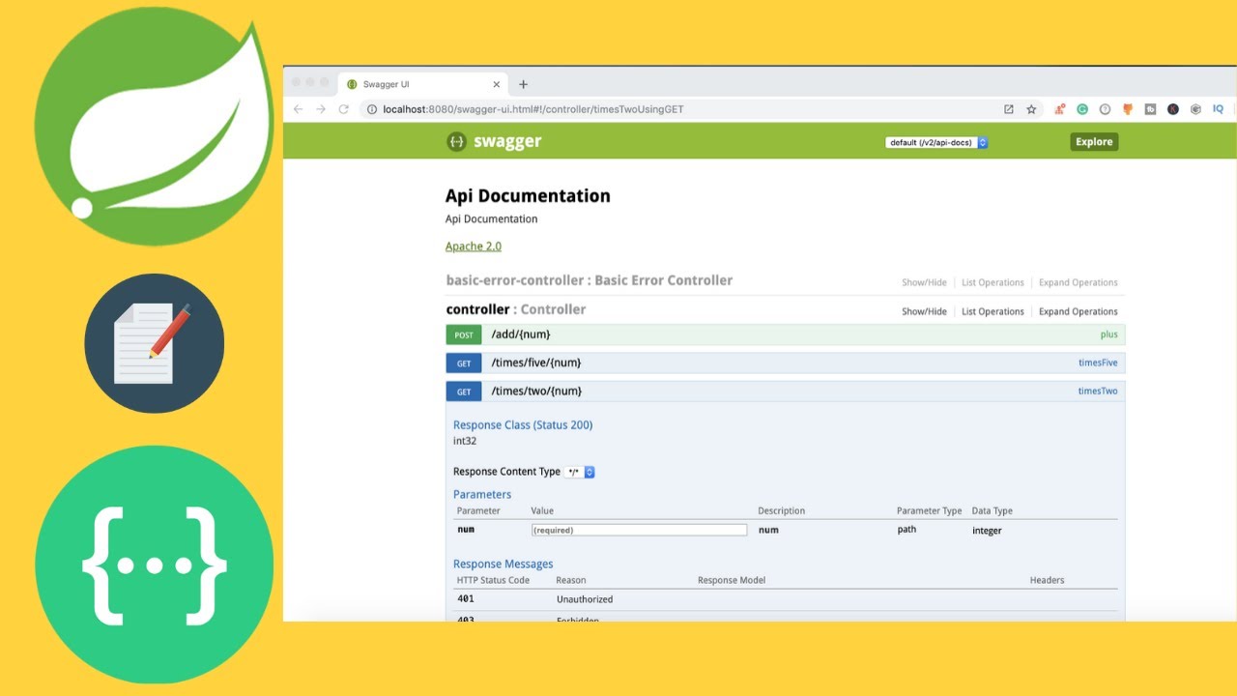Screen dimensions: 1237x696
Task: Open the GitLab fox extension icon
Action: pyautogui.click(x=1128, y=109)
